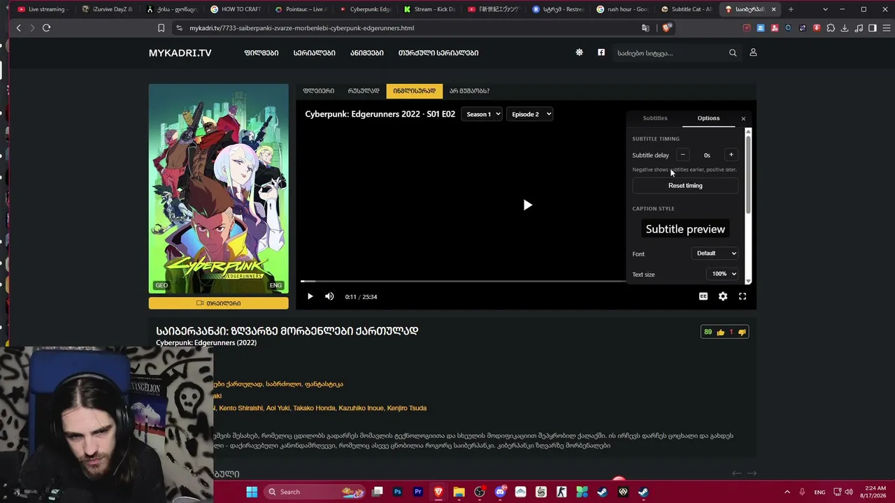Toggle the site theme sun icon
The width and height of the screenshot is (895, 503).
(579, 52)
